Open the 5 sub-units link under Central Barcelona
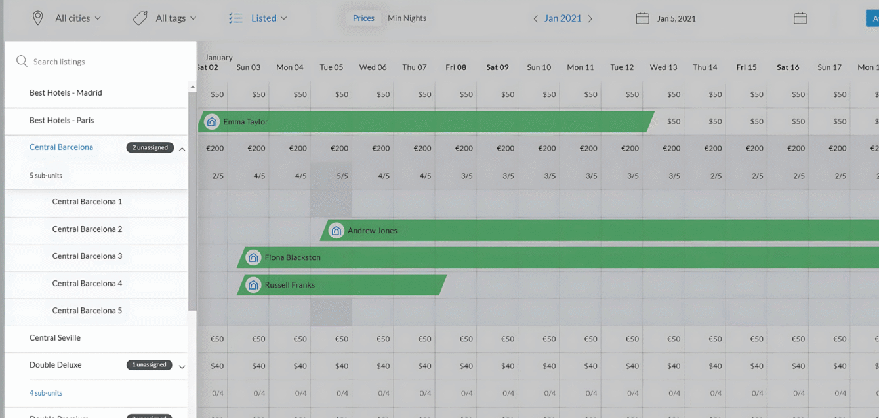Viewport: 879px width, 418px height. coord(45,175)
